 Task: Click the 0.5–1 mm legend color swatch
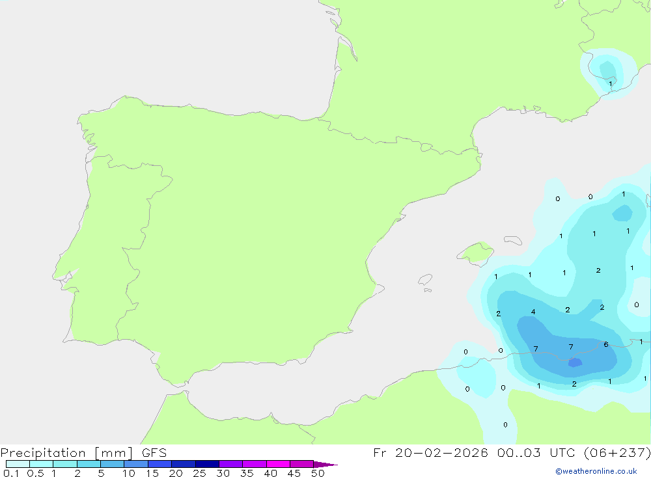point(41,464)
